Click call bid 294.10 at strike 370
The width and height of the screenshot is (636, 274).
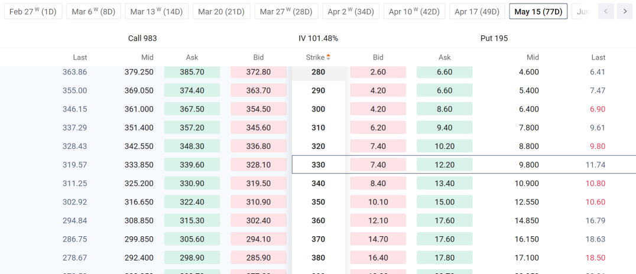(x=258, y=239)
